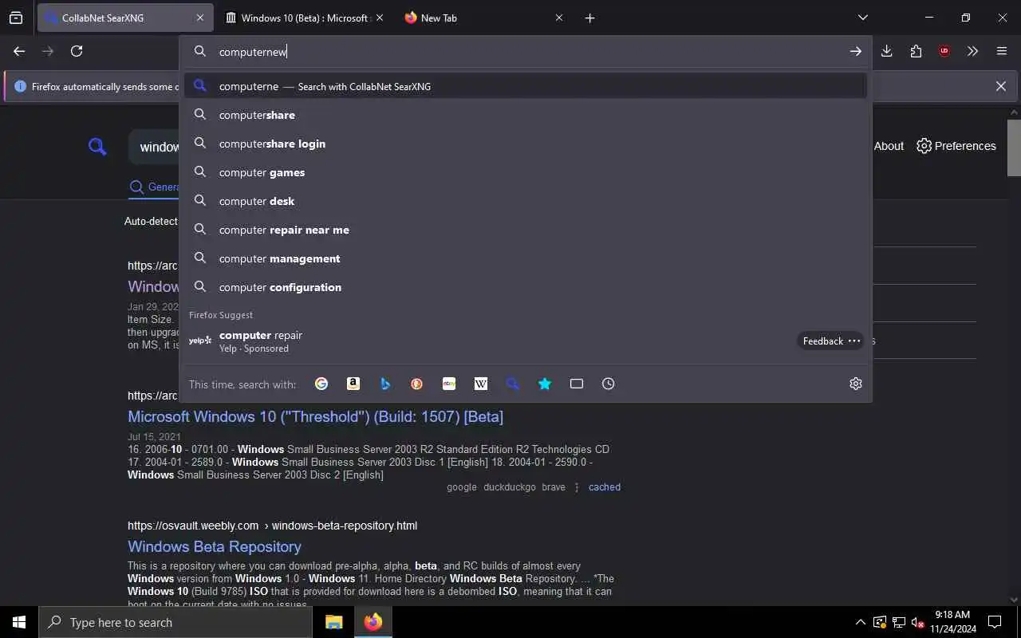Click SearXNG page search magnifier logo
The image size is (1021, 638).
click(x=97, y=146)
